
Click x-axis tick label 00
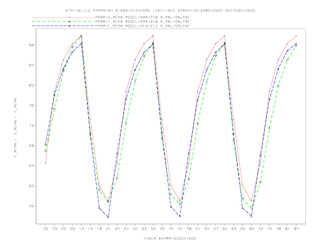point(46,229)
